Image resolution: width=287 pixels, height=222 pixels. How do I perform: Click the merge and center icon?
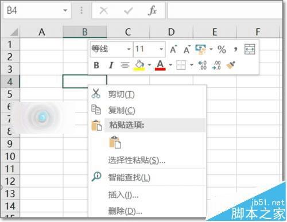[250, 49]
